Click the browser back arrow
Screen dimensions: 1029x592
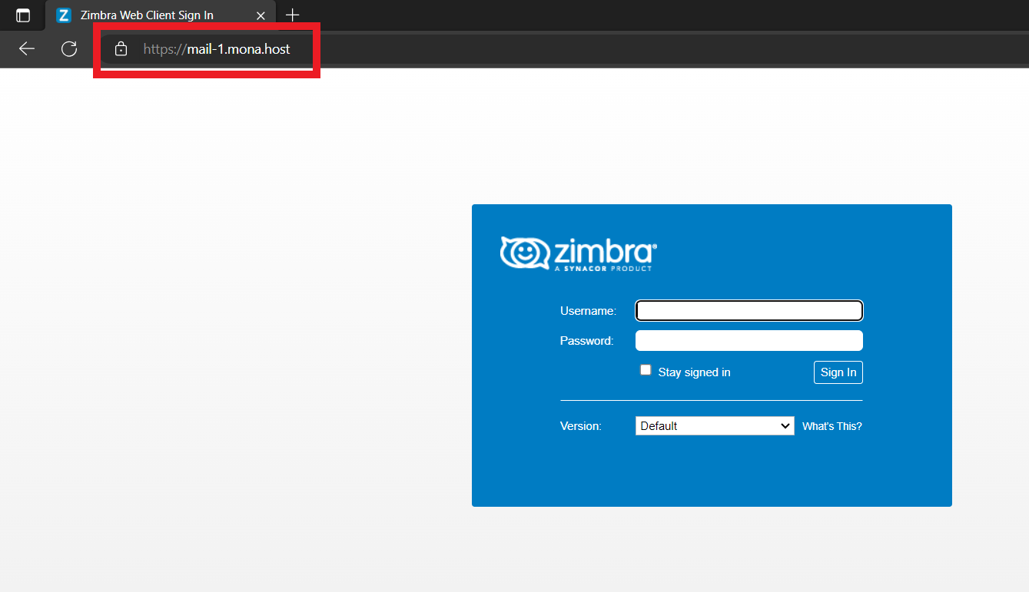[x=27, y=49]
